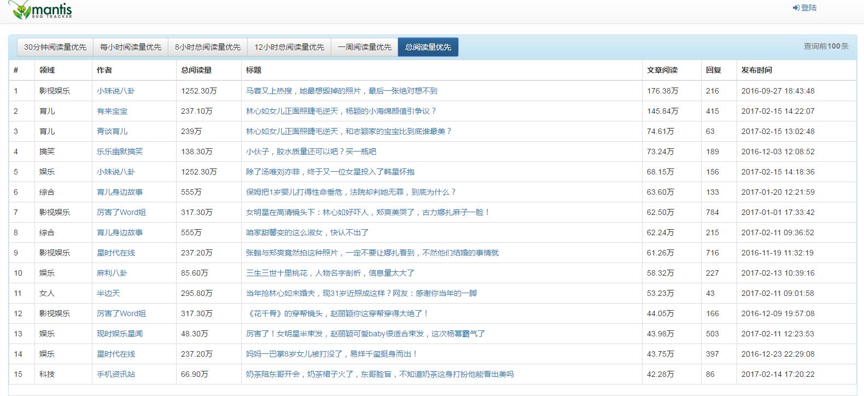Click date 2017-02-14 17:20:22
This screenshot has width=864, height=396.
point(778,374)
